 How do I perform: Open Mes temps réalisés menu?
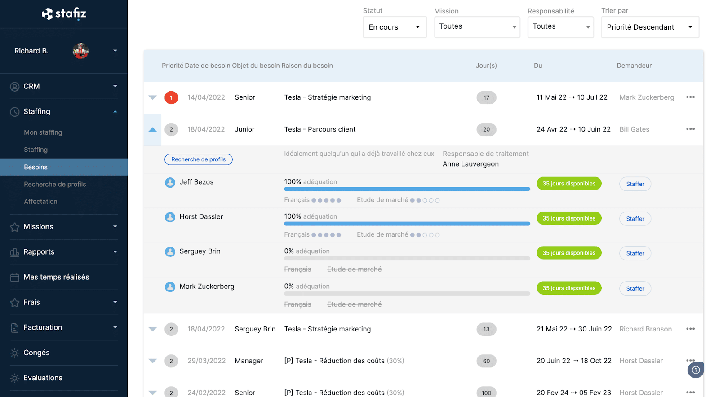click(56, 277)
